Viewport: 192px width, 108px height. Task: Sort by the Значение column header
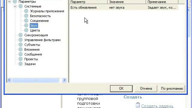(x=127, y=2)
